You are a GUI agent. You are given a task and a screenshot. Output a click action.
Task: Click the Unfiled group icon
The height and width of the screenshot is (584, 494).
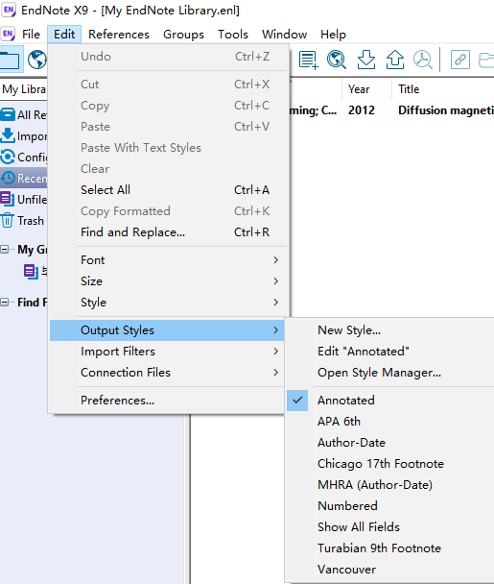pos(8,199)
